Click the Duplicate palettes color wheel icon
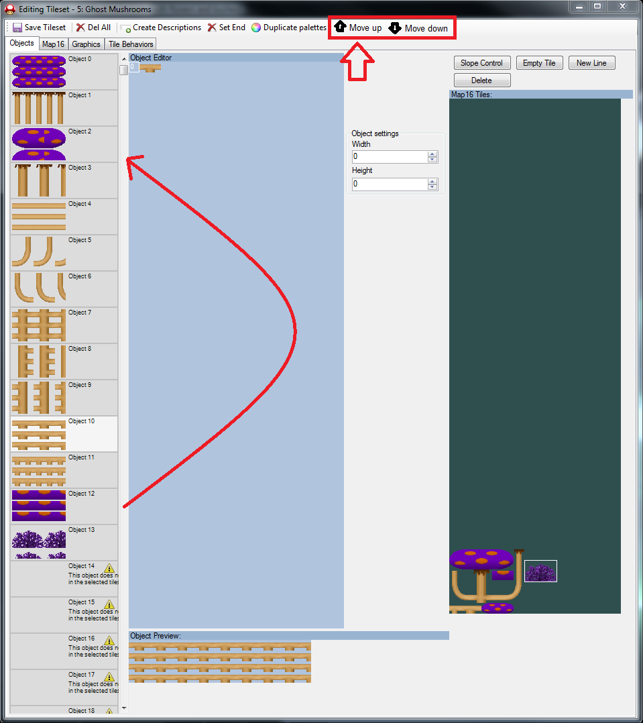 point(256,27)
